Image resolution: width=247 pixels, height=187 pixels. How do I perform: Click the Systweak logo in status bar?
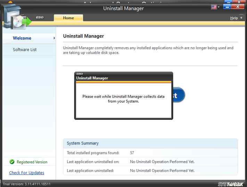231,184
